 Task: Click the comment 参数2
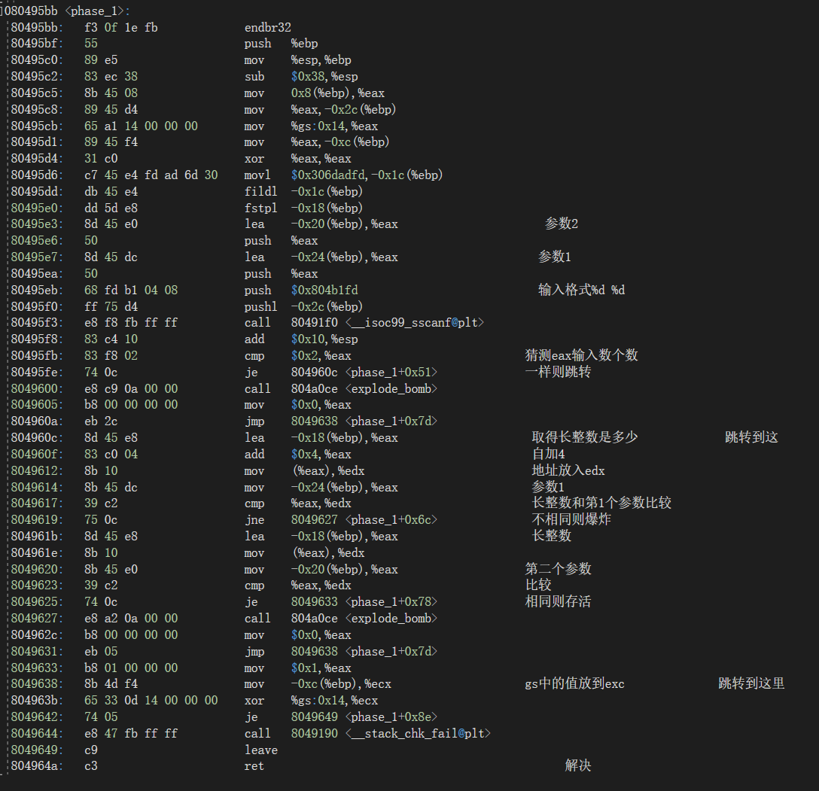coord(561,224)
